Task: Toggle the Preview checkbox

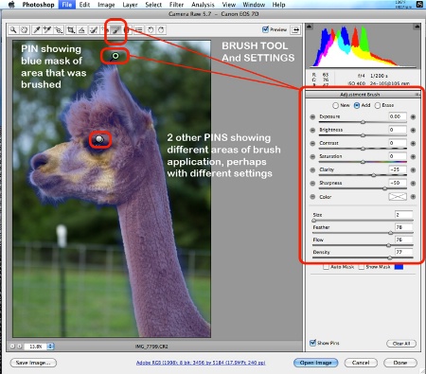Action: [265, 29]
